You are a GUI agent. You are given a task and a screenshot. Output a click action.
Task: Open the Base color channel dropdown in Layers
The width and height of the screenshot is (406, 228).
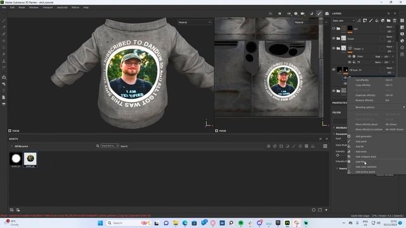click(x=344, y=21)
